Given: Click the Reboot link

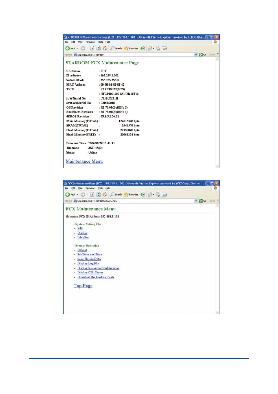Looking at the screenshot, I should [82, 250].
